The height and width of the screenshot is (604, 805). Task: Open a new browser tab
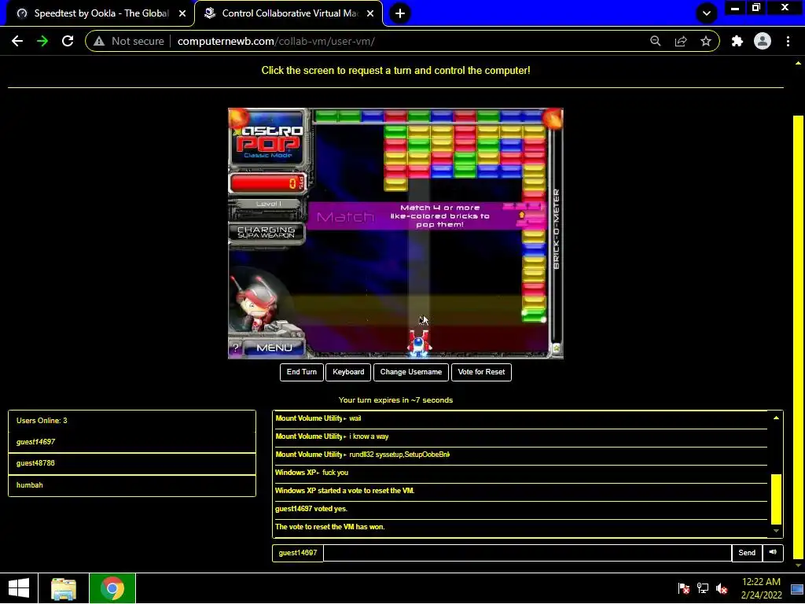[x=400, y=13]
